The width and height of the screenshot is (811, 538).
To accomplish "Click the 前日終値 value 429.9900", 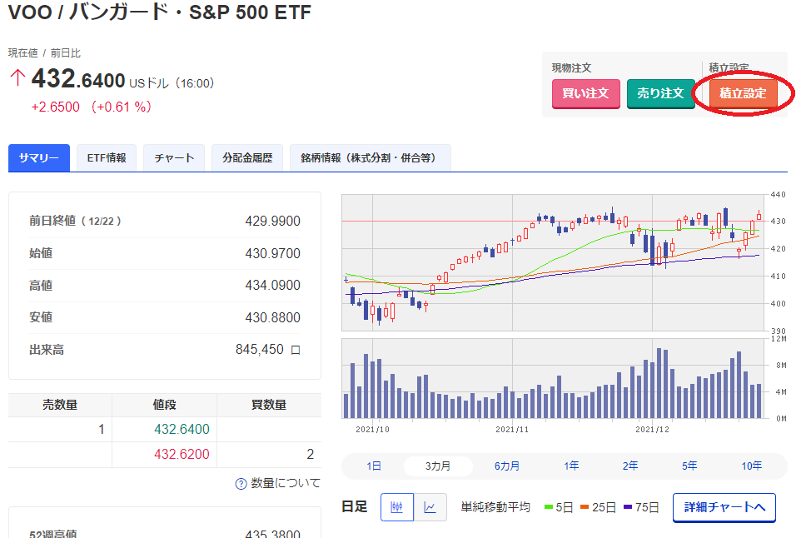I will 272,222.
